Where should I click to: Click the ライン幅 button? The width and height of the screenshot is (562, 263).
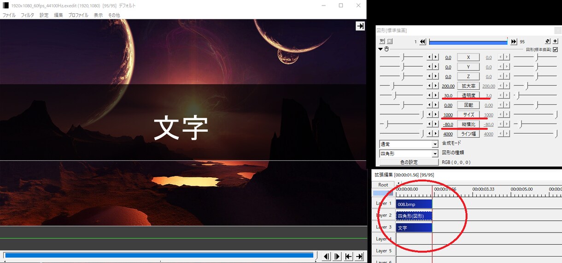468,134
